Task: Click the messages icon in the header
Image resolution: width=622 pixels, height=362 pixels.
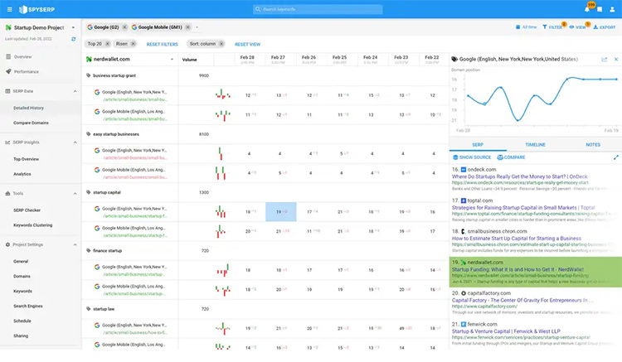Action: pyautogui.click(x=600, y=9)
